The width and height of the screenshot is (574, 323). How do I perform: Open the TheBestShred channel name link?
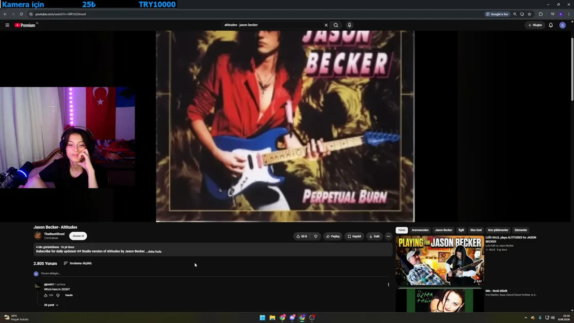tap(54, 234)
